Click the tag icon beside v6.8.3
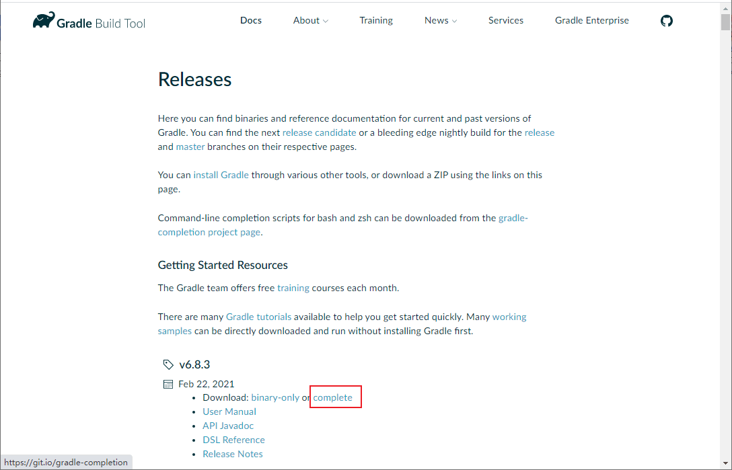Viewport: 732px width, 470px height. click(x=168, y=364)
